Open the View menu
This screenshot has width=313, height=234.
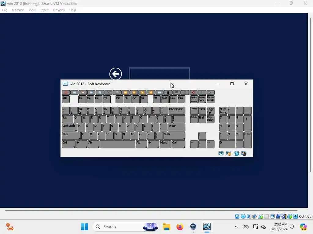coord(32,10)
